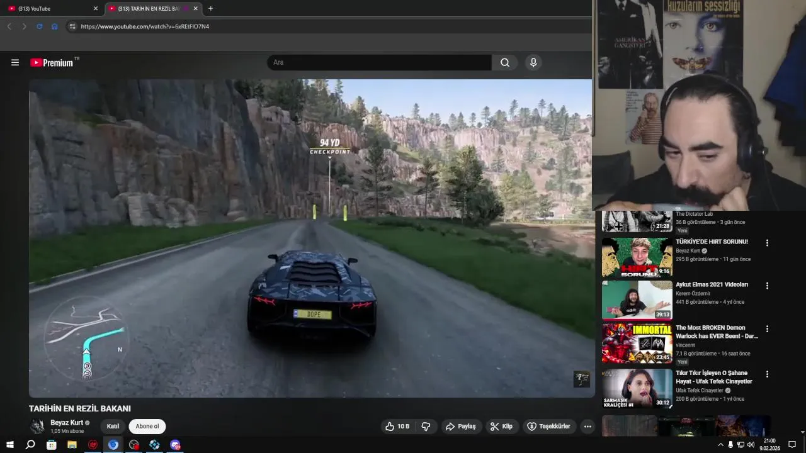806x453 pixels.
Task: Open browser home page icon
Action: pos(55,26)
